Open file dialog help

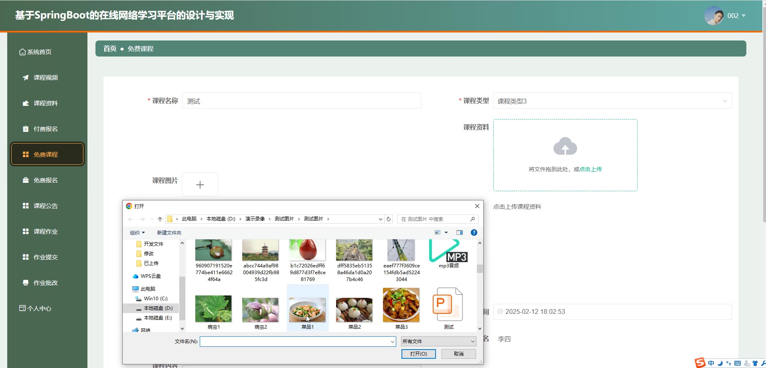[x=474, y=233]
